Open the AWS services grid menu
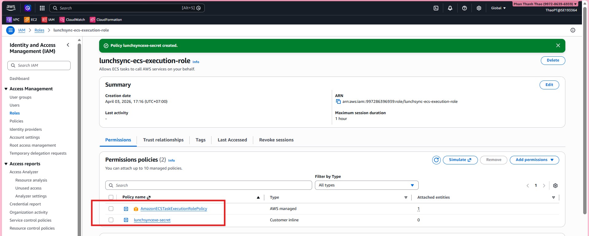 pyautogui.click(x=42, y=8)
